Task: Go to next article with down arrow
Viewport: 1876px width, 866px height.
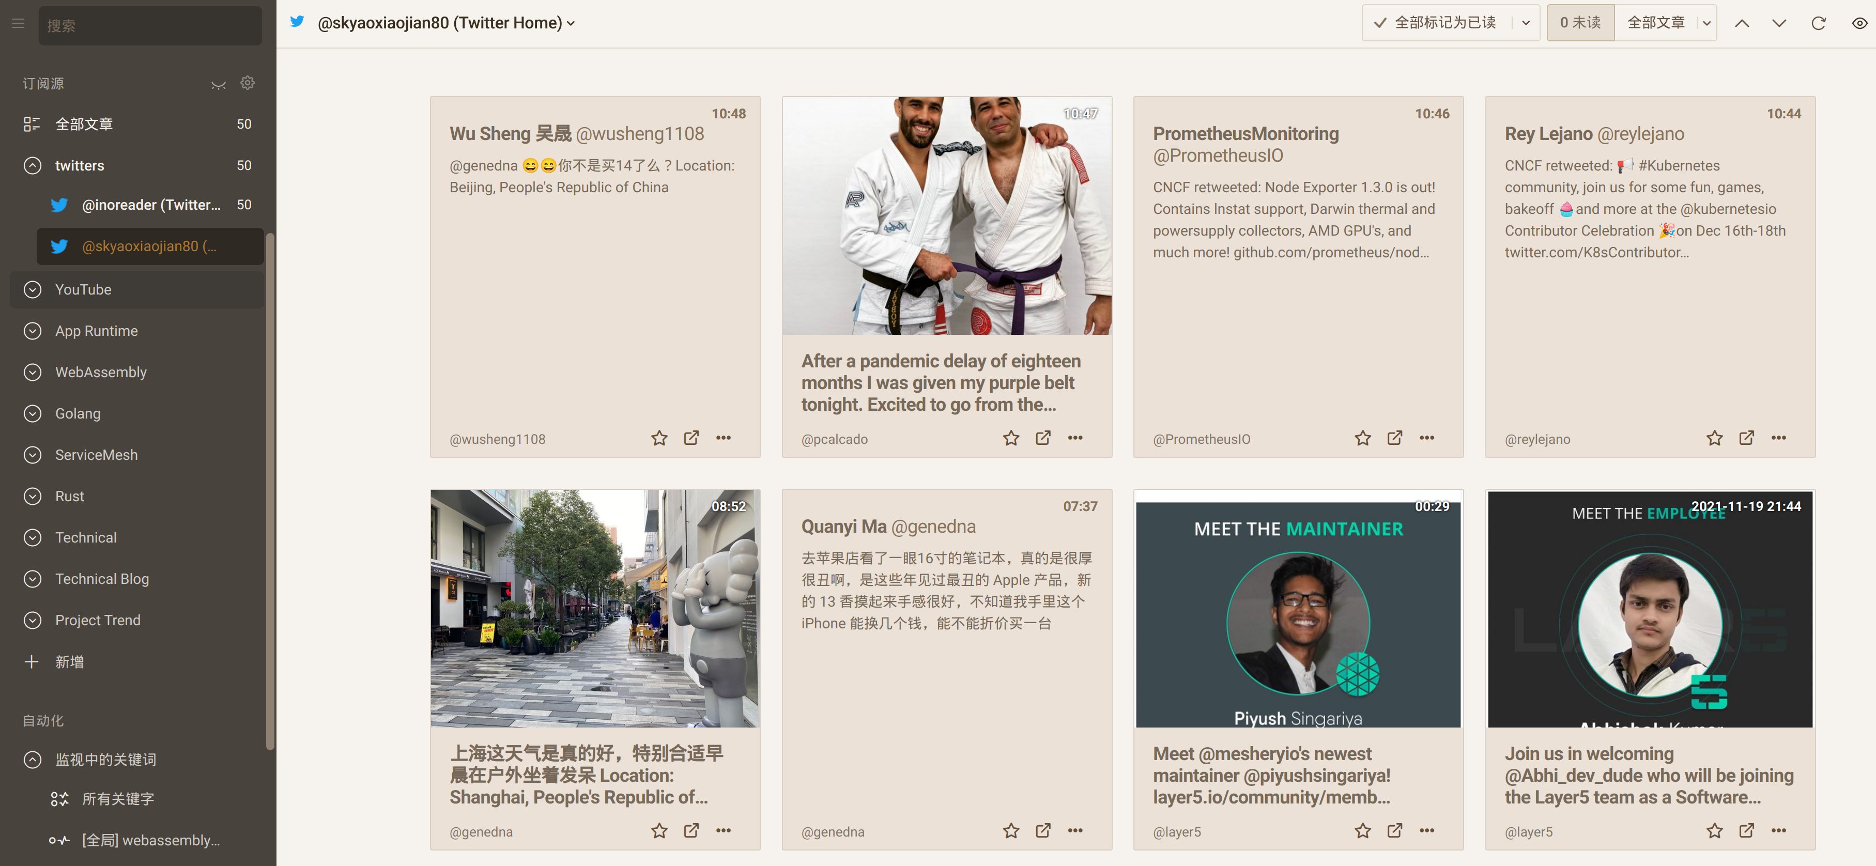Action: 1778,23
